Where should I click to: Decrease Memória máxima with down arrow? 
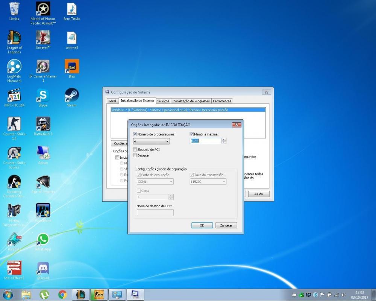point(224,142)
